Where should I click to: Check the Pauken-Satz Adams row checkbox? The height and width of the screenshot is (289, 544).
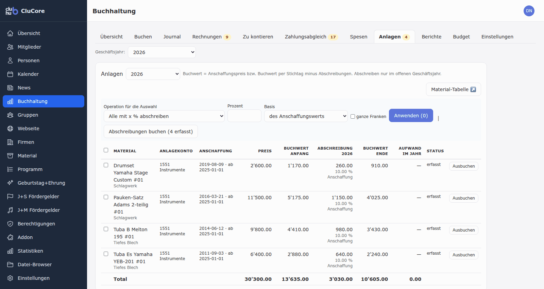pos(106,197)
